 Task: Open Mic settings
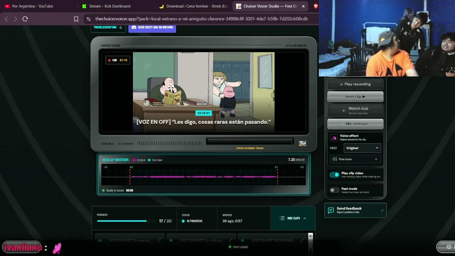[355, 124]
